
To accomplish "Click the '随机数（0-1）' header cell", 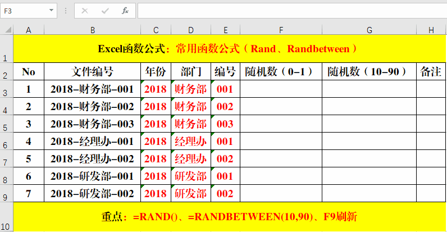I will point(281,71).
